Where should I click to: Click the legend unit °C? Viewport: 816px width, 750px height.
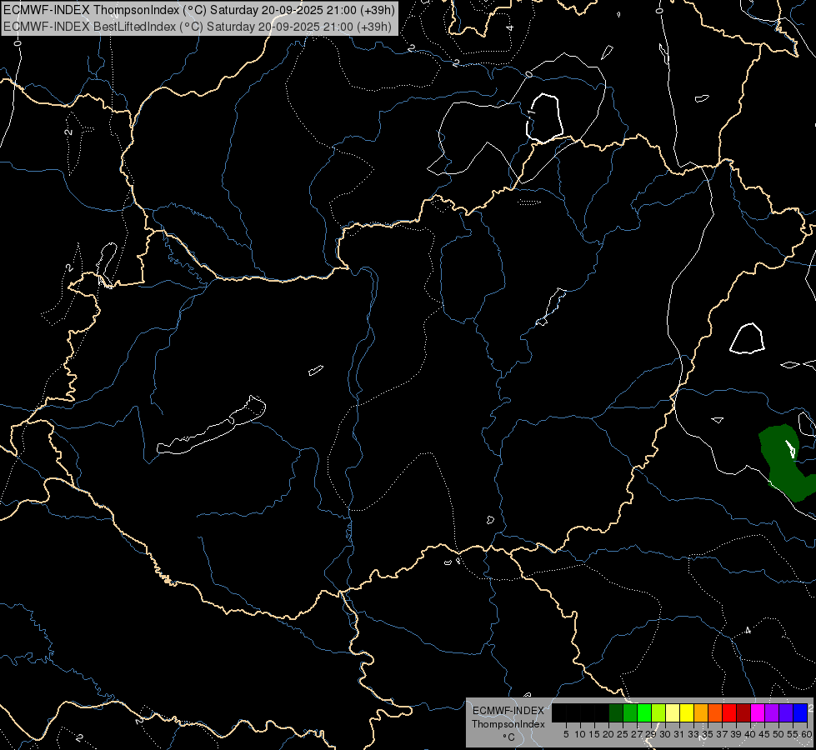pyautogui.click(x=509, y=737)
